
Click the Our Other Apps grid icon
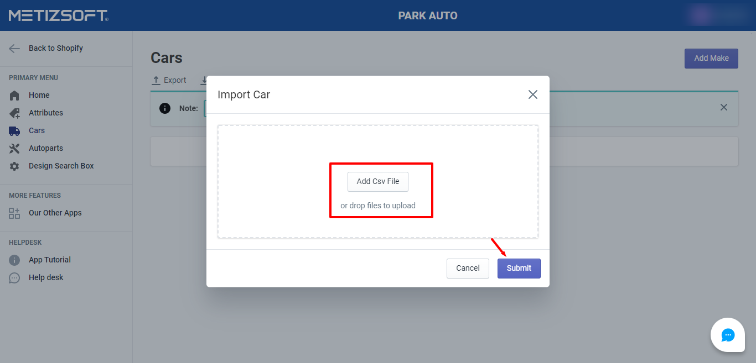point(14,213)
